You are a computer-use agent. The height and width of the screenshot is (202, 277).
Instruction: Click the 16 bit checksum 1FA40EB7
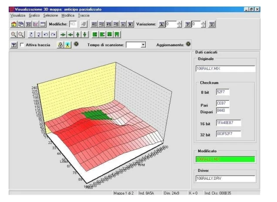click(x=229, y=123)
